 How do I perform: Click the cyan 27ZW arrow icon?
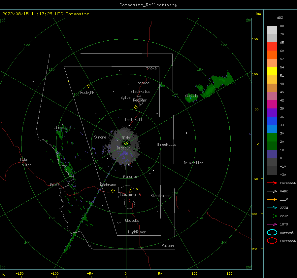pos(272,208)
